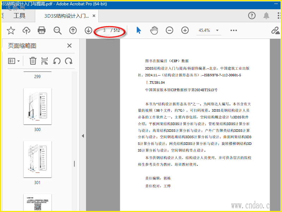
Task: Rotate pages clockwise
Action: (69, 61)
